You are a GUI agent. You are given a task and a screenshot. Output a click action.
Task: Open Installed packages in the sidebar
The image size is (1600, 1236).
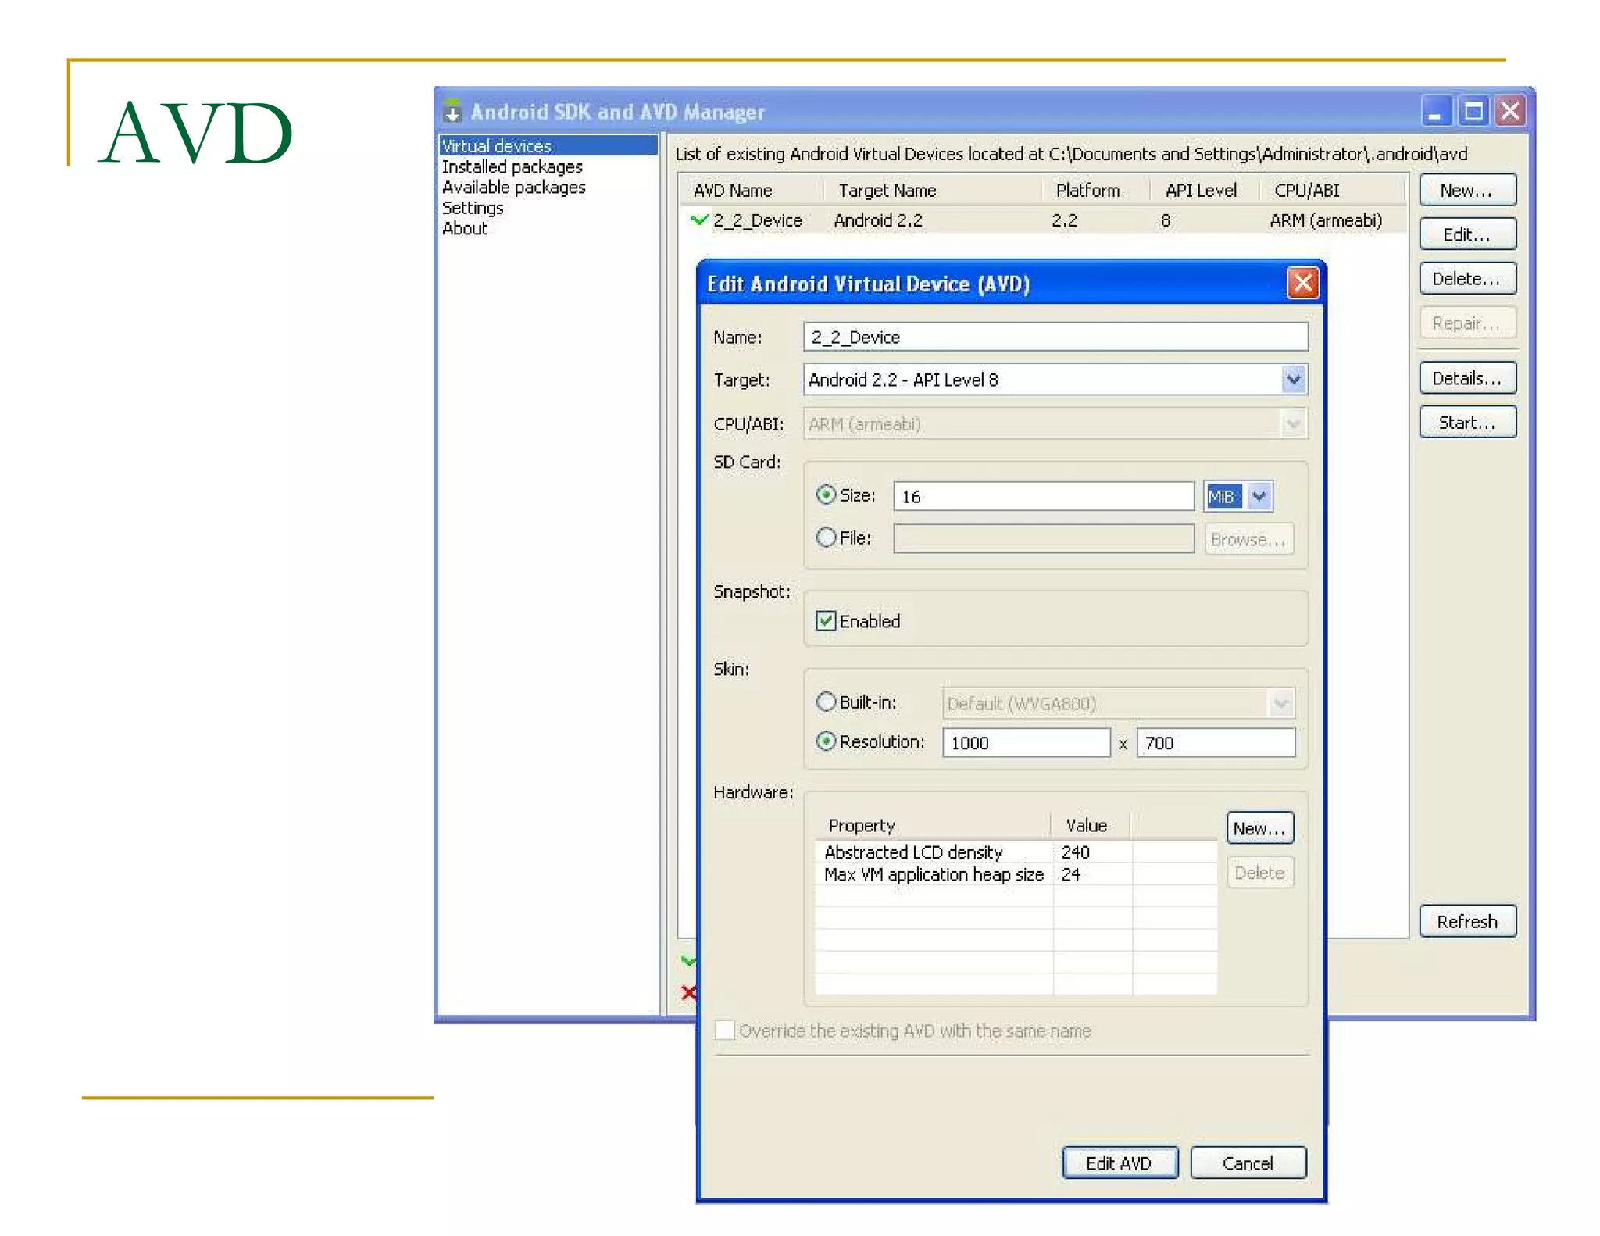pyautogui.click(x=512, y=166)
